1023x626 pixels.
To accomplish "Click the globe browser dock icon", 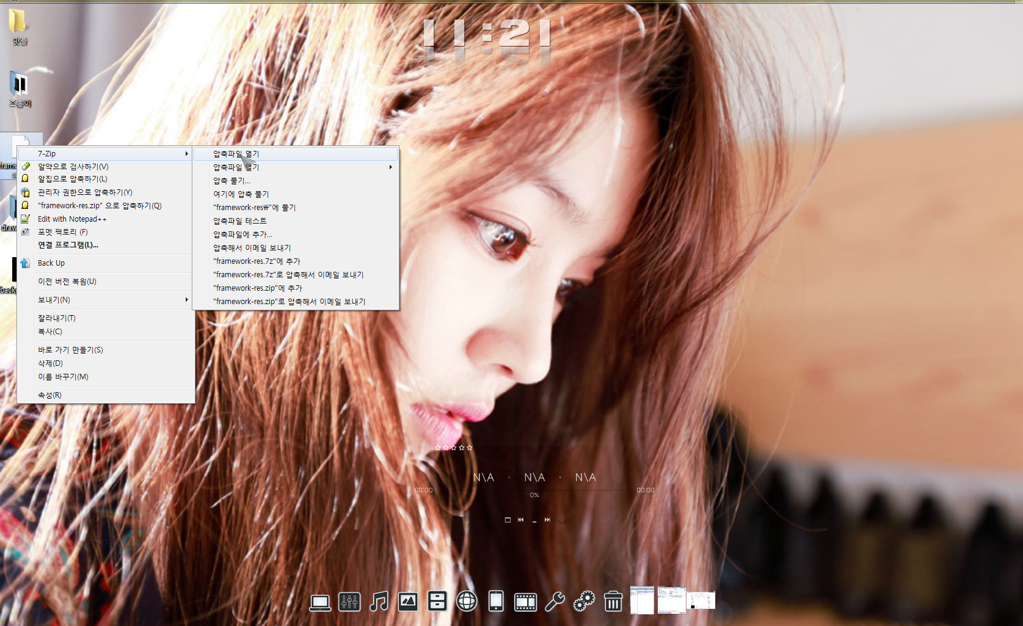I will click(467, 602).
